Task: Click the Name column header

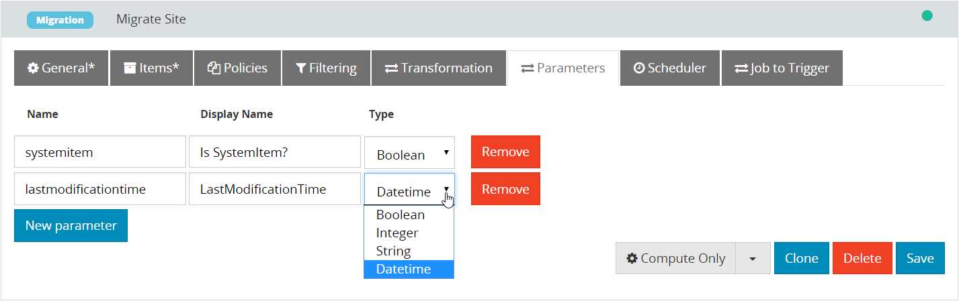Action: pyautogui.click(x=42, y=114)
